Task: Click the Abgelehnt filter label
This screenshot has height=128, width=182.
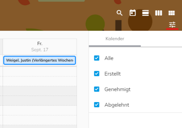Action: pos(117,105)
